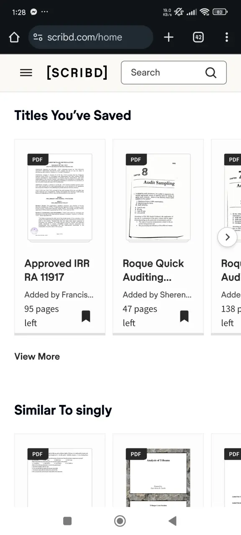Open a new browser tab with plus icon
Screen dimensions: 241x535
pos(169,37)
